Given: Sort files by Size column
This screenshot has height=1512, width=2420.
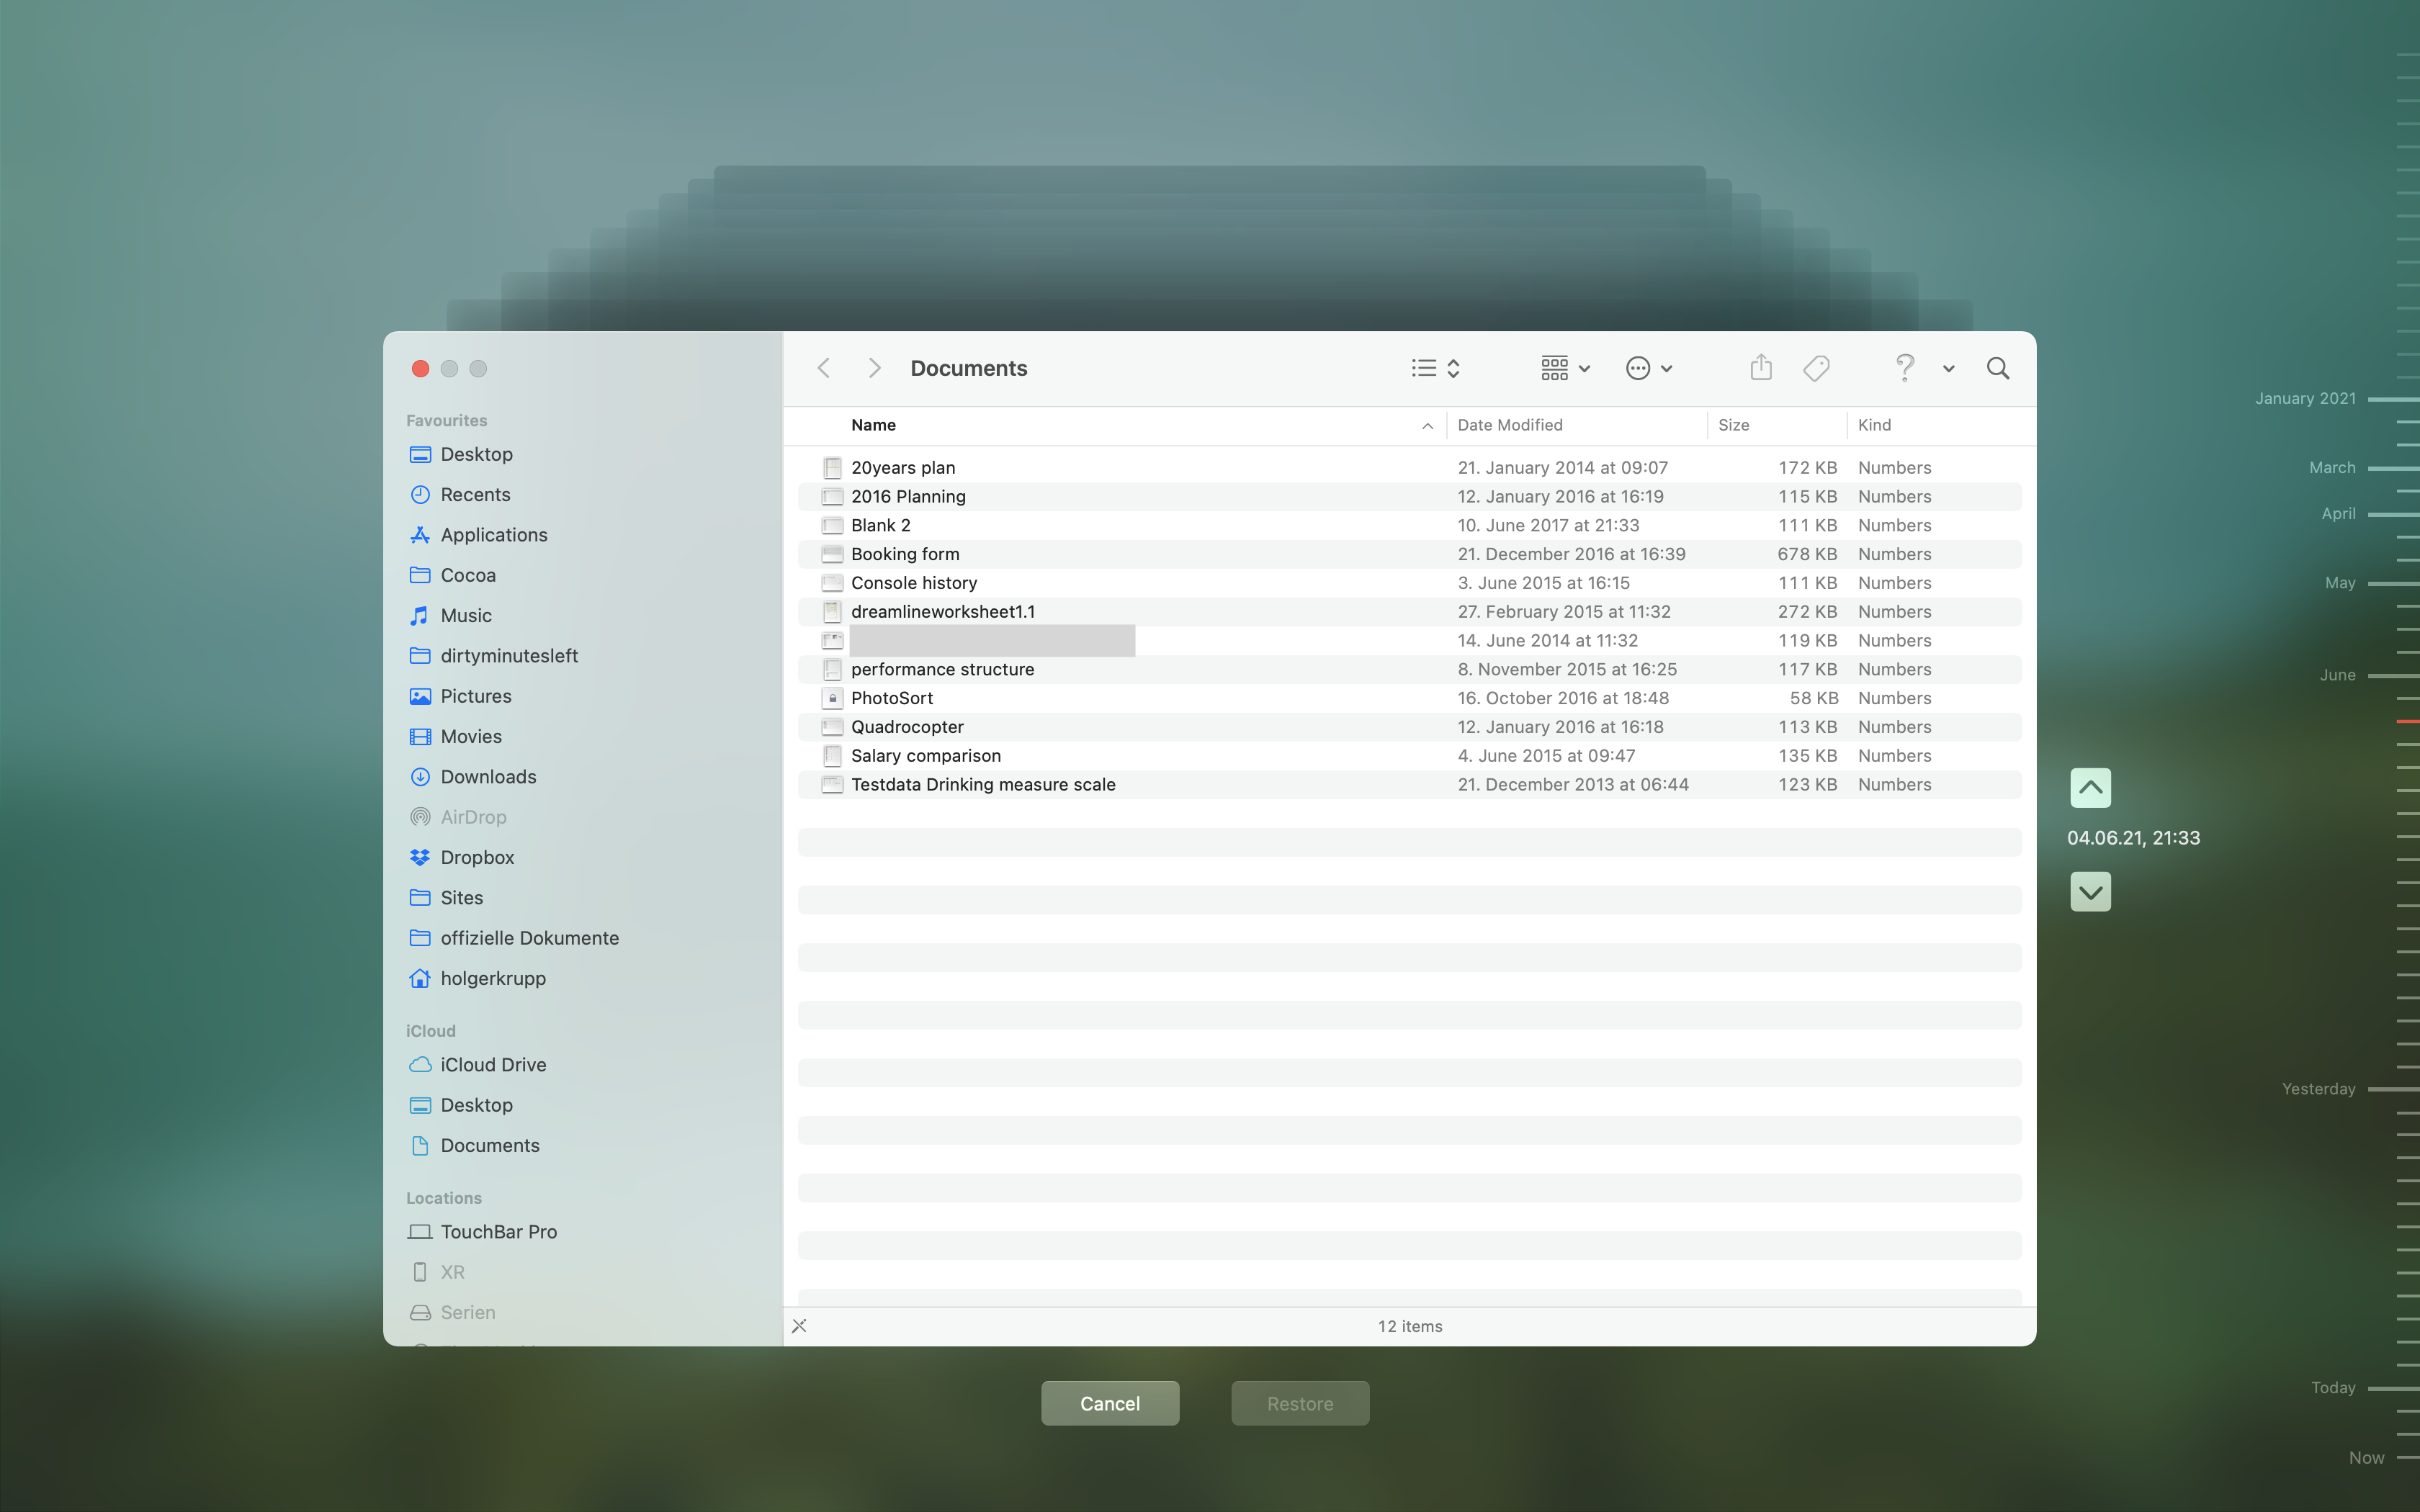Looking at the screenshot, I should pos(1733,425).
